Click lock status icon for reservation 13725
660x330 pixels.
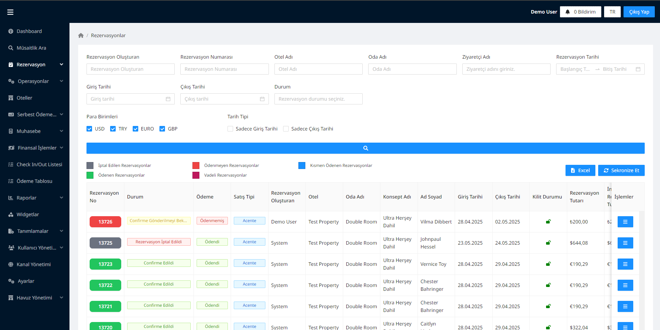(x=548, y=243)
